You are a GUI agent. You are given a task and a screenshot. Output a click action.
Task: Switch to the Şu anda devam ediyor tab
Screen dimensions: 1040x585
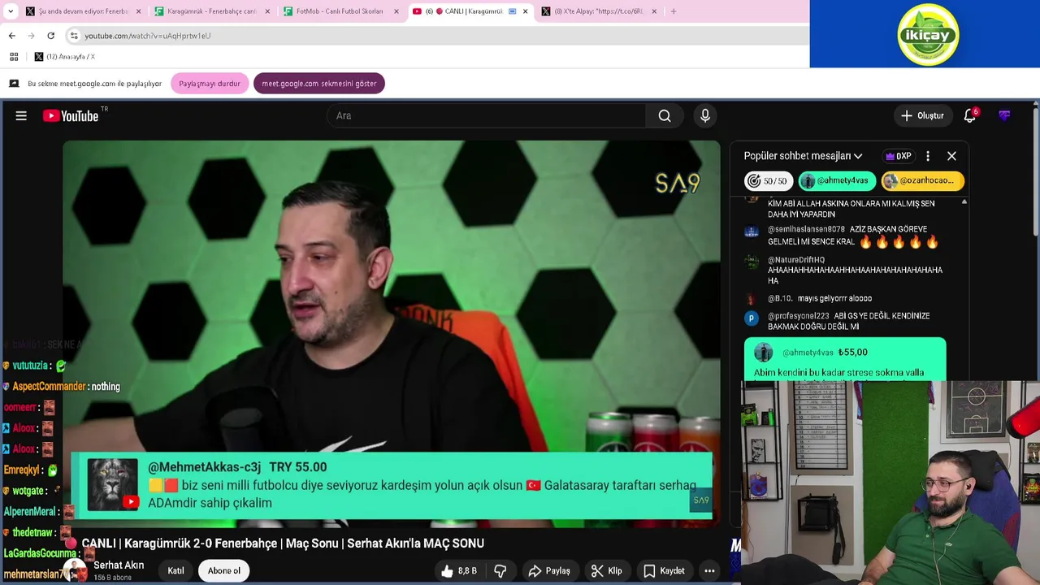[x=83, y=11]
